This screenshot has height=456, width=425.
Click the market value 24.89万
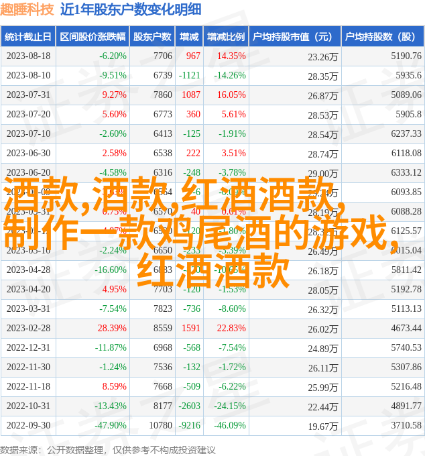point(323,349)
